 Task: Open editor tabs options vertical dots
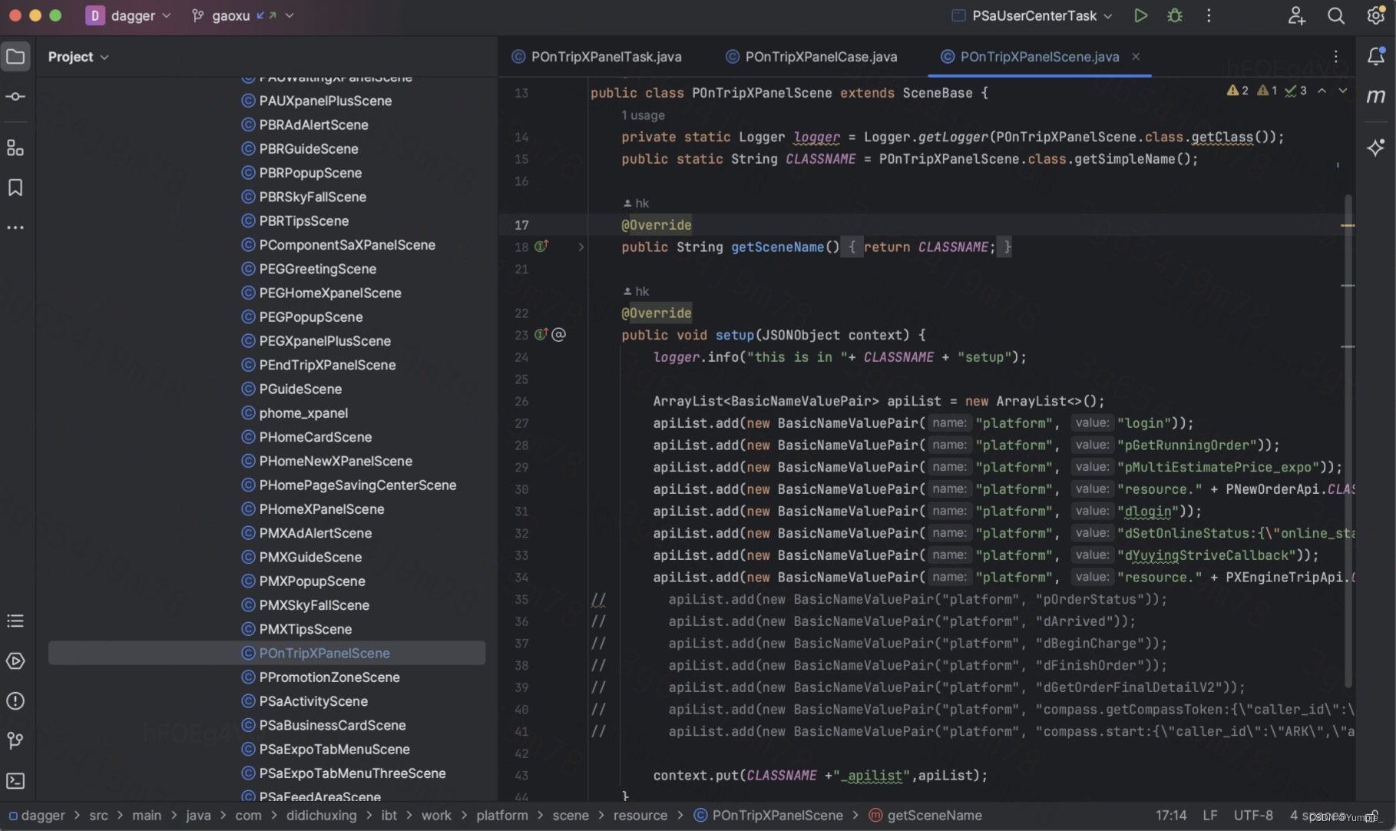[x=1335, y=56]
